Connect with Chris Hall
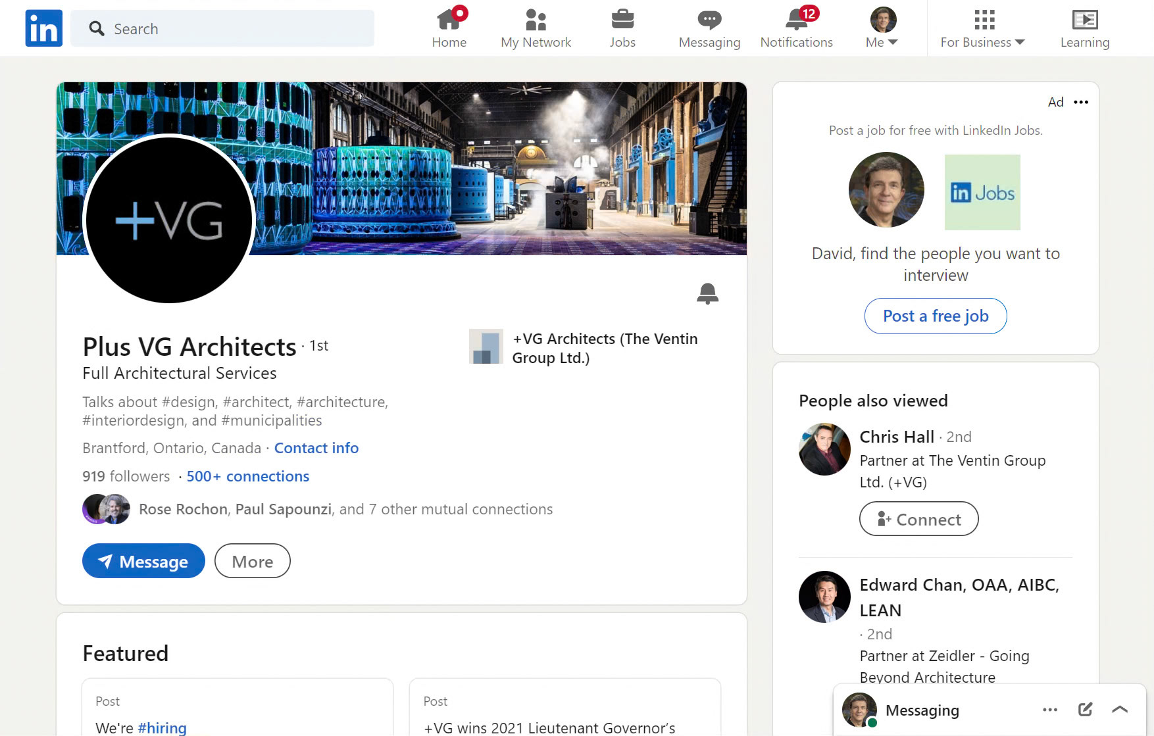Image resolution: width=1154 pixels, height=736 pixels. click(918, 519)
